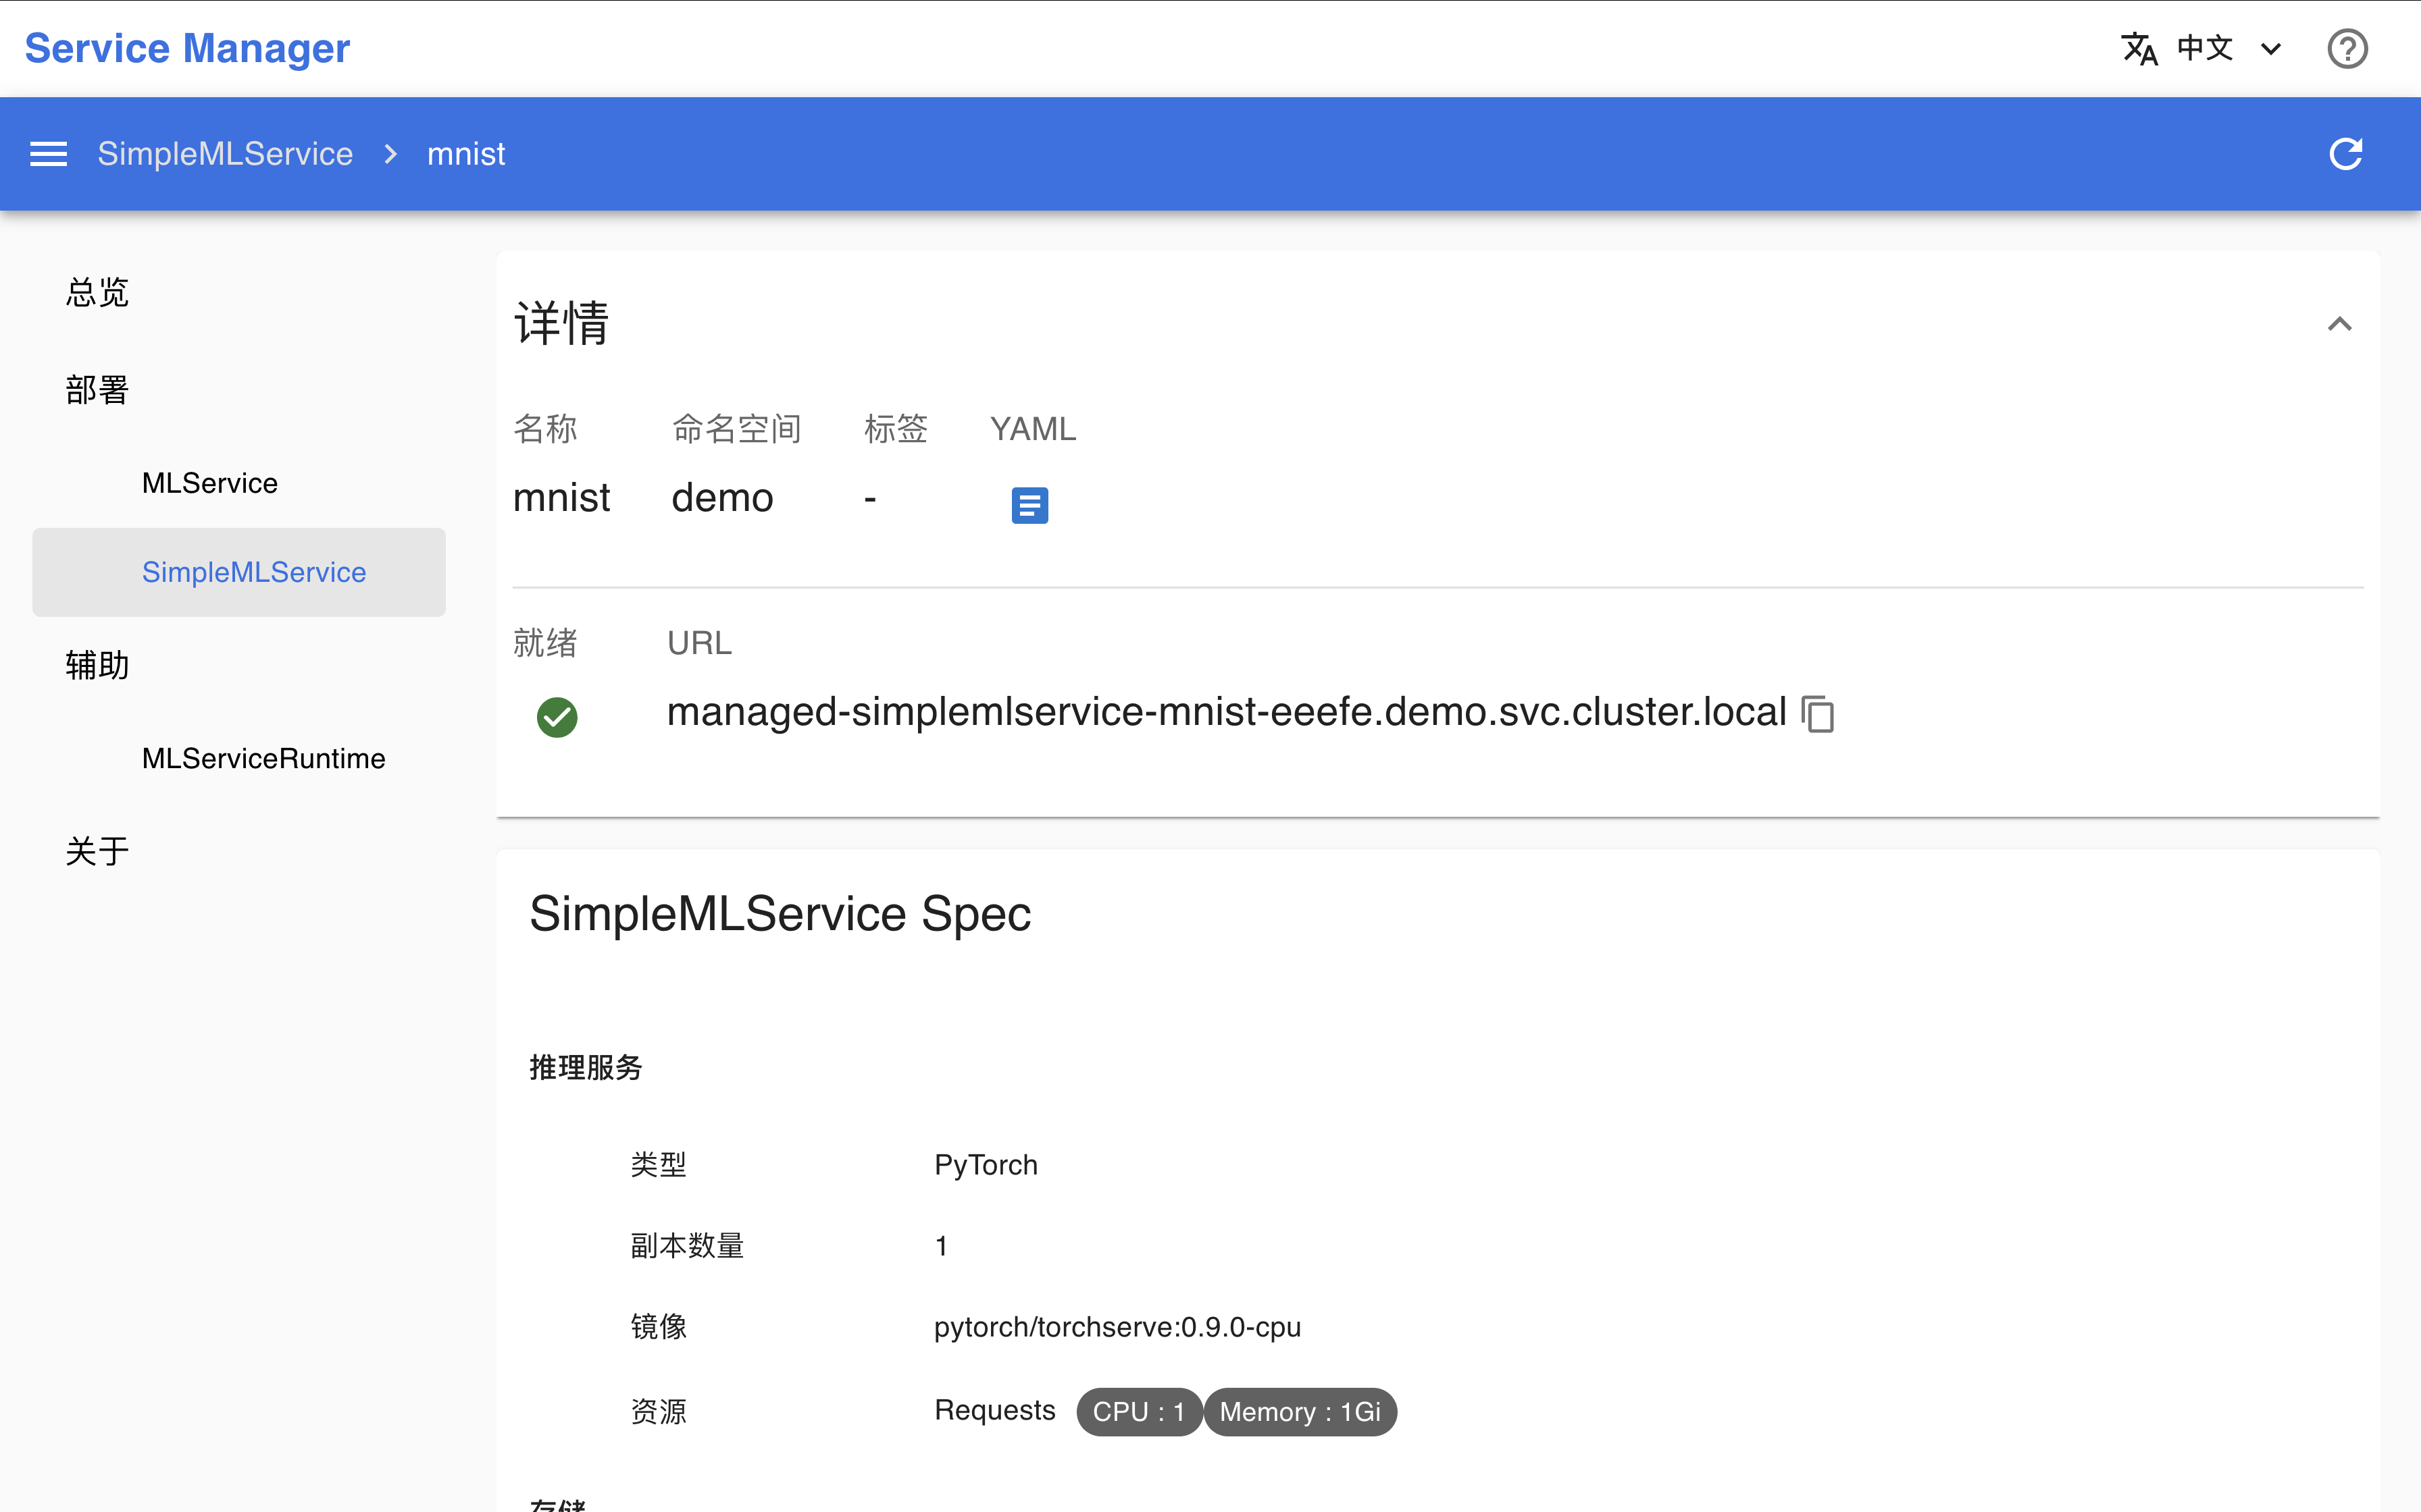Image resolution: width=2421 pixels, height=1512 pixels.
Task: Select SimpleMLService sidebar item
Action: point(239,572)
